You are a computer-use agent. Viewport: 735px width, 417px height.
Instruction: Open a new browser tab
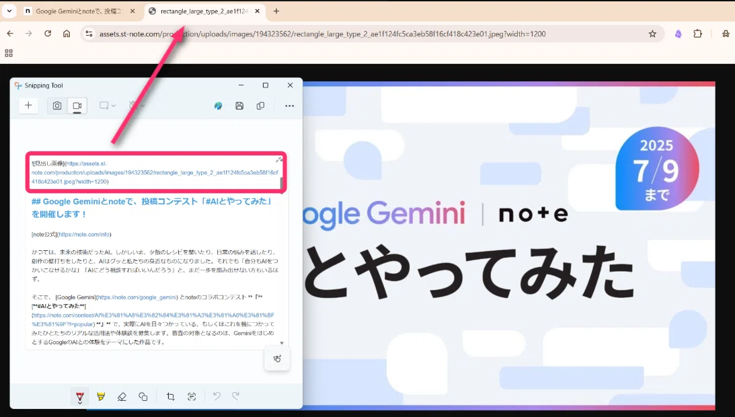pos(276,11)
